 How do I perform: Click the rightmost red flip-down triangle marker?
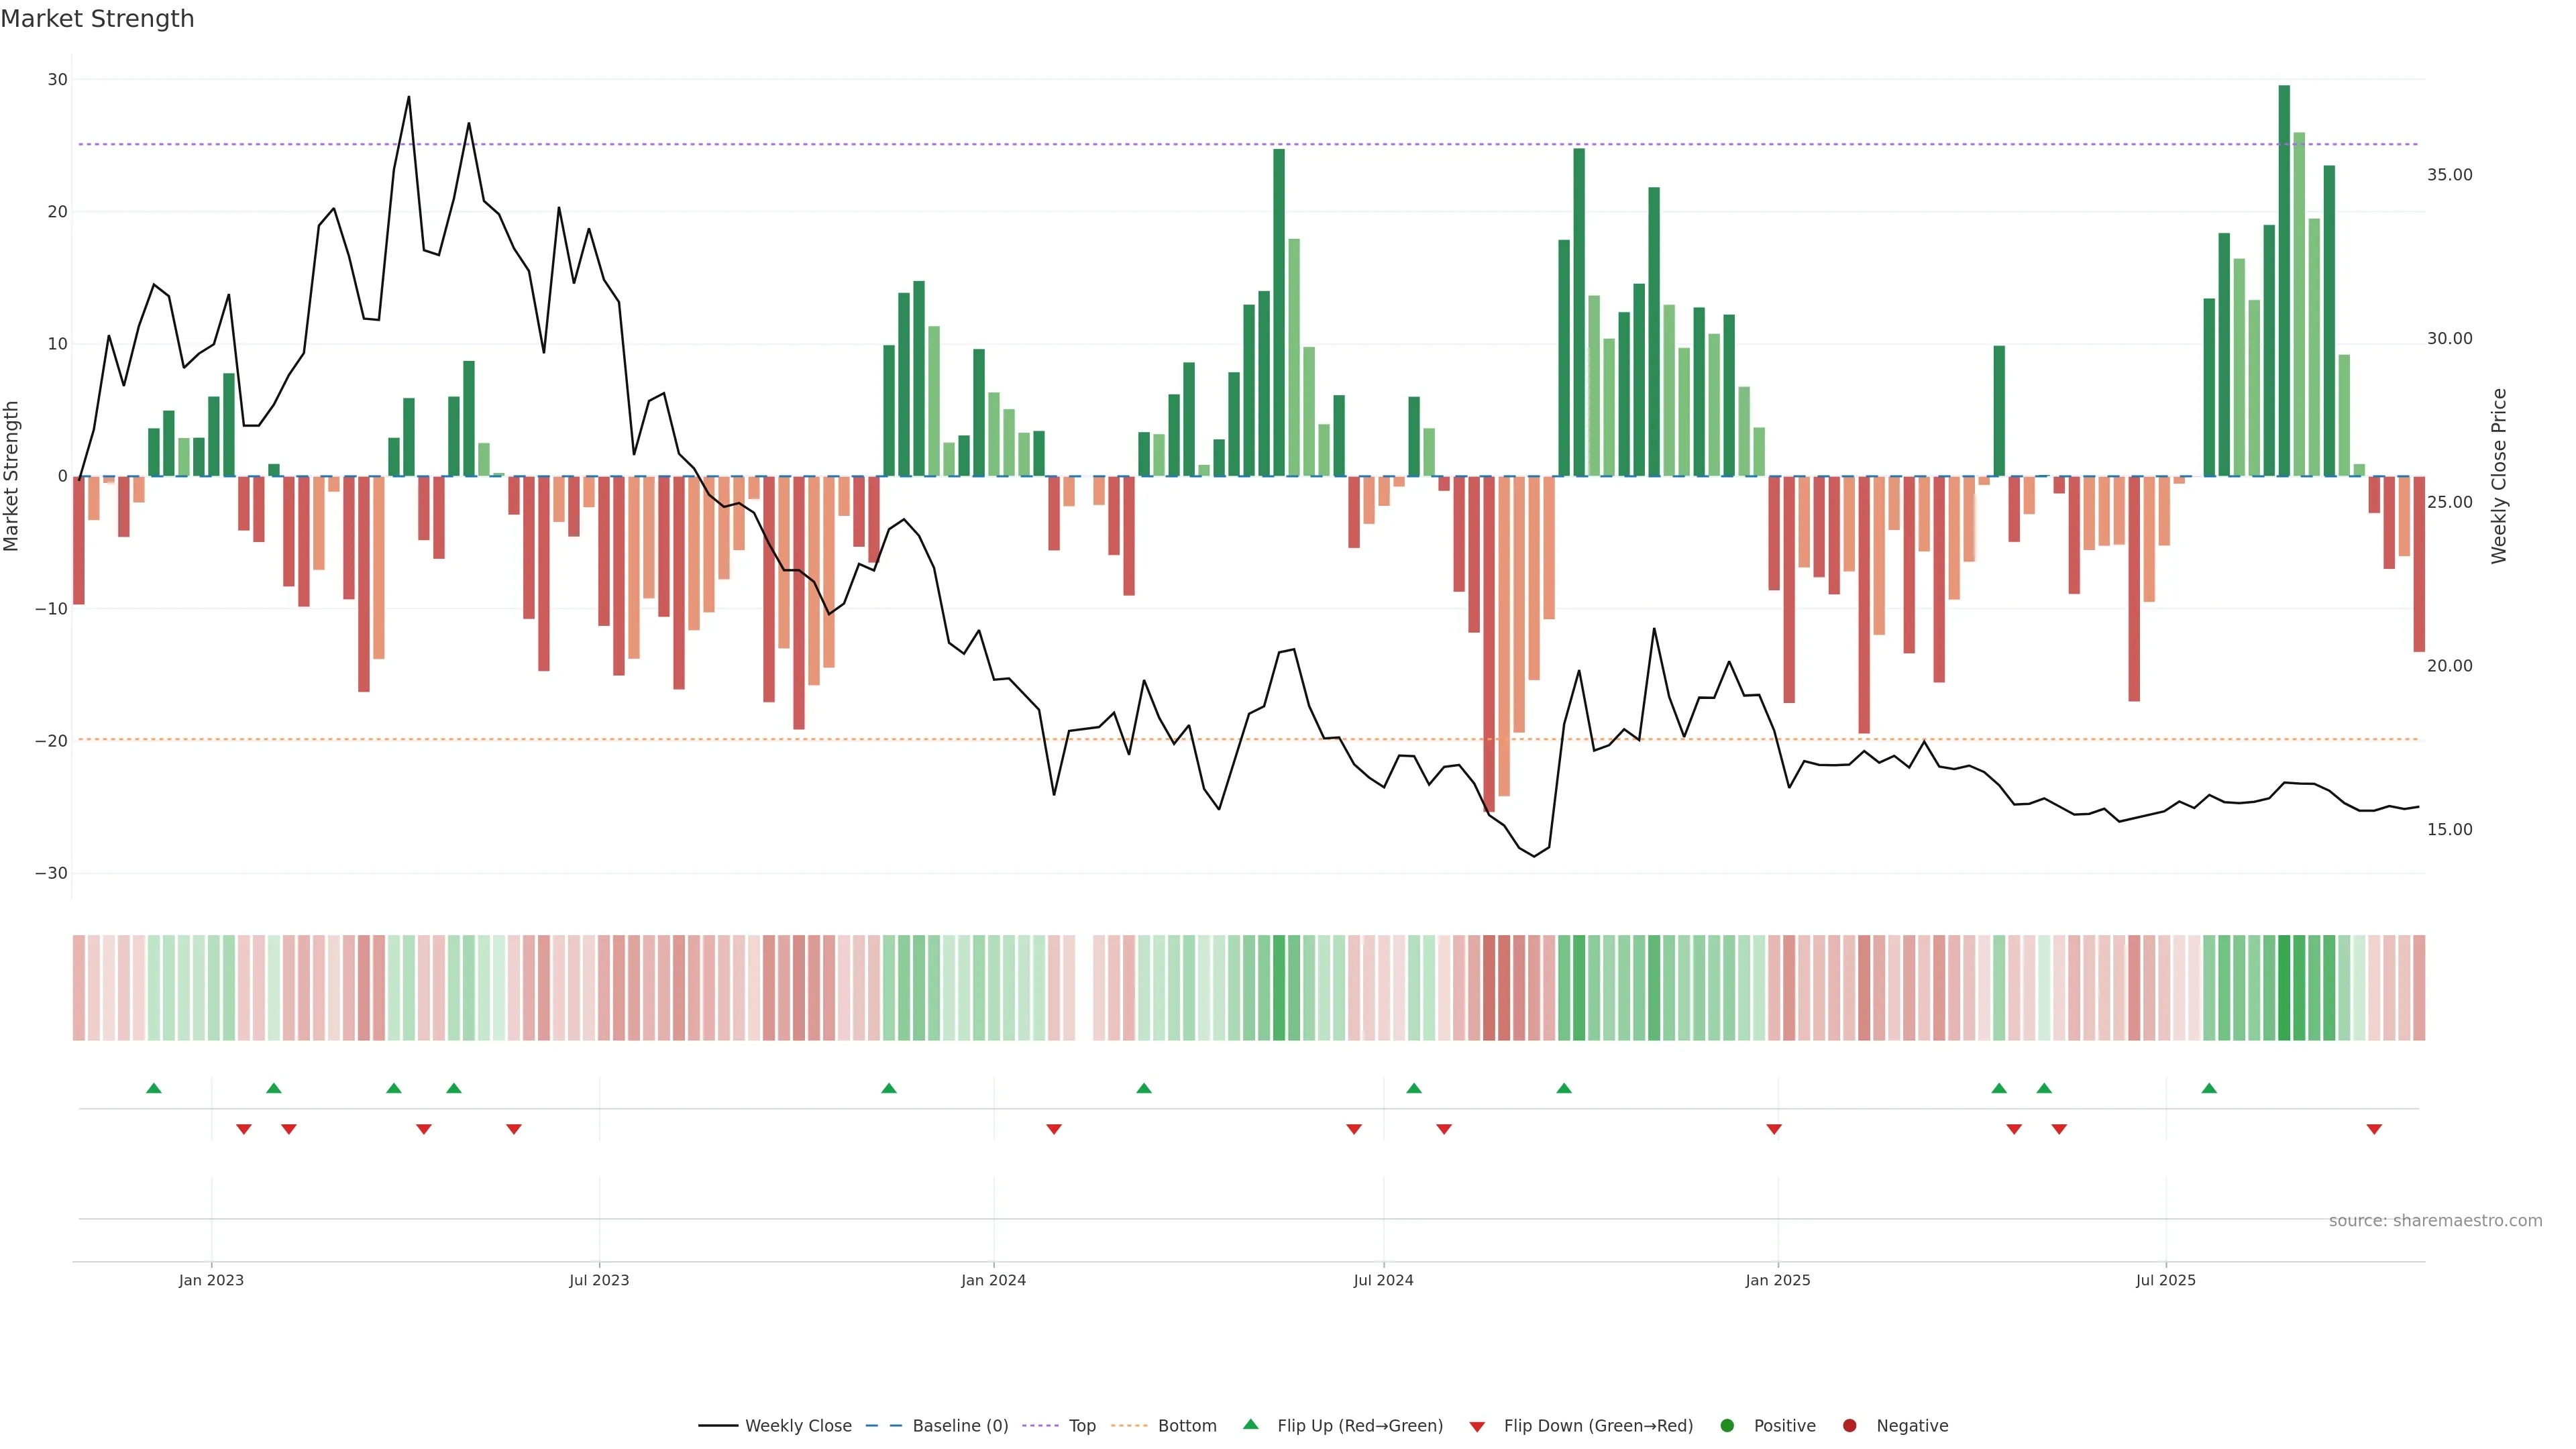pyautogui.click(x=2374, y=1129)
